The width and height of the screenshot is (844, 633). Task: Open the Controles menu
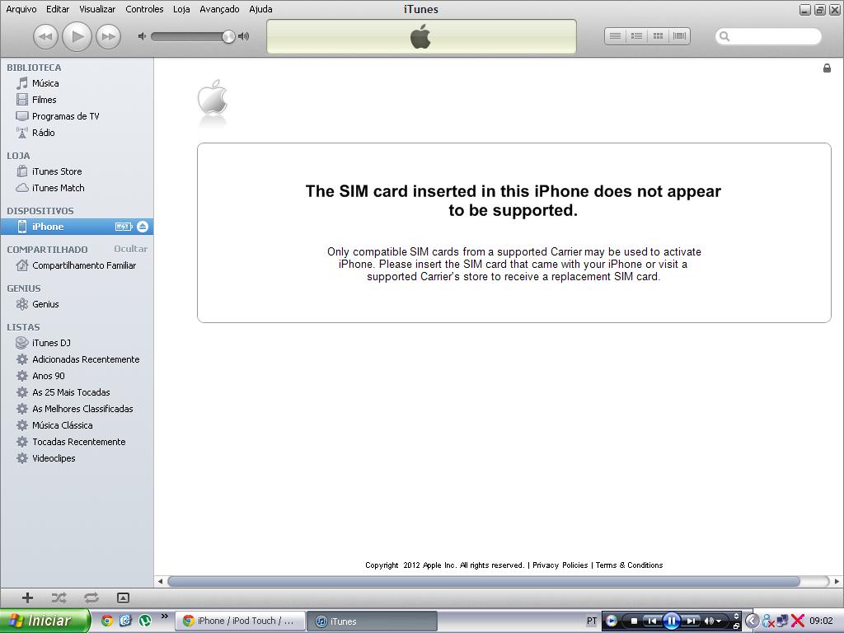[x=144, y=9]
